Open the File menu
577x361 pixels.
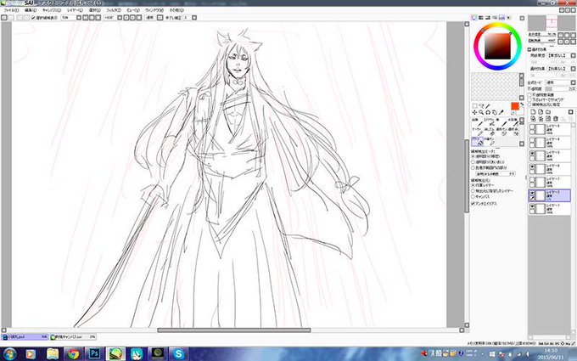[x=11, y=10]
